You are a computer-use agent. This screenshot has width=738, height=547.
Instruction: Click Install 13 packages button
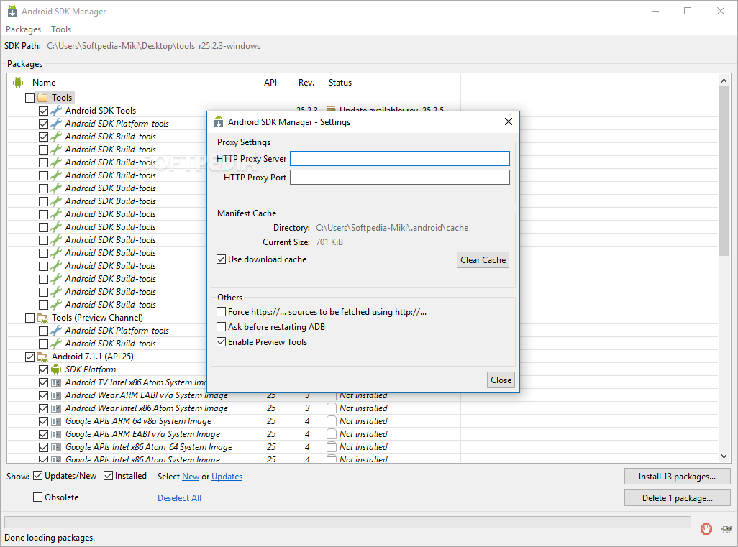coord(678,477)
